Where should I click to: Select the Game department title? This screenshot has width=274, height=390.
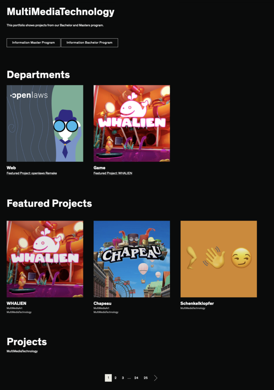(x=99, y=168)
